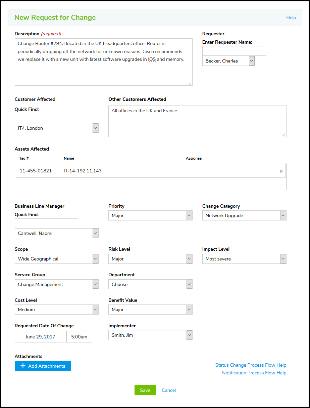Open the Impact Level dropdown
The height and width of the screenshot is (408, 310).
pyautogui.click(x=244, y=259)
